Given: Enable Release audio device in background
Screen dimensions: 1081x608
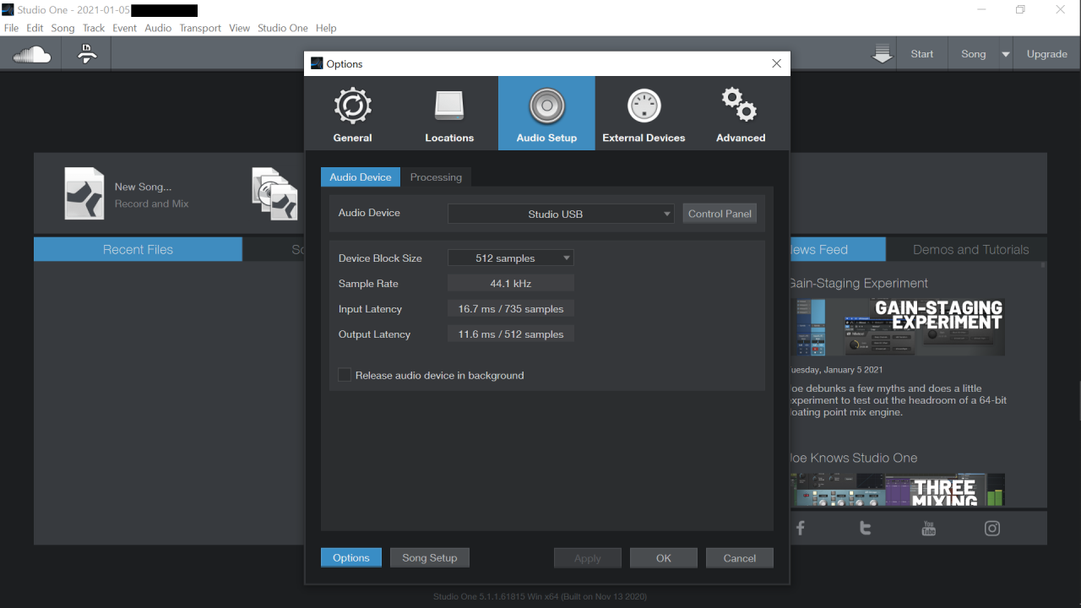Looking at the screenshot, I should click(x=345, y=375).
